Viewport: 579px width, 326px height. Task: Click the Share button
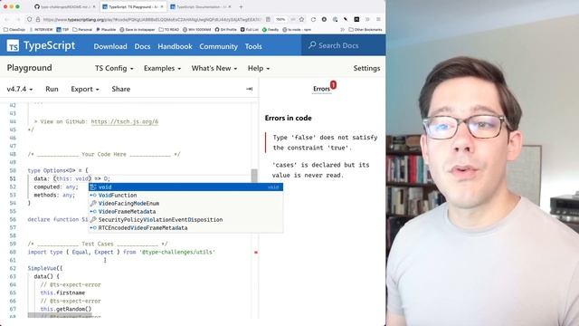point(120,89)
